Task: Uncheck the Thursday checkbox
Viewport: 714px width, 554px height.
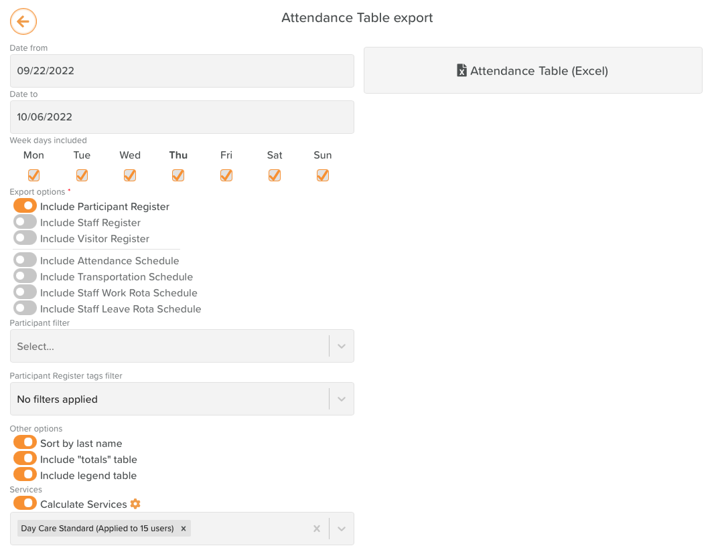Action: (x=178, y=175)
